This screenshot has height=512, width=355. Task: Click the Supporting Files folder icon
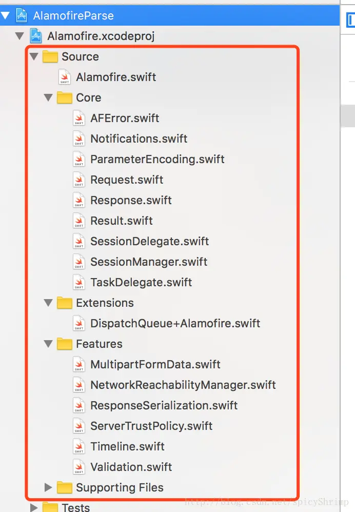coord(65,487)
